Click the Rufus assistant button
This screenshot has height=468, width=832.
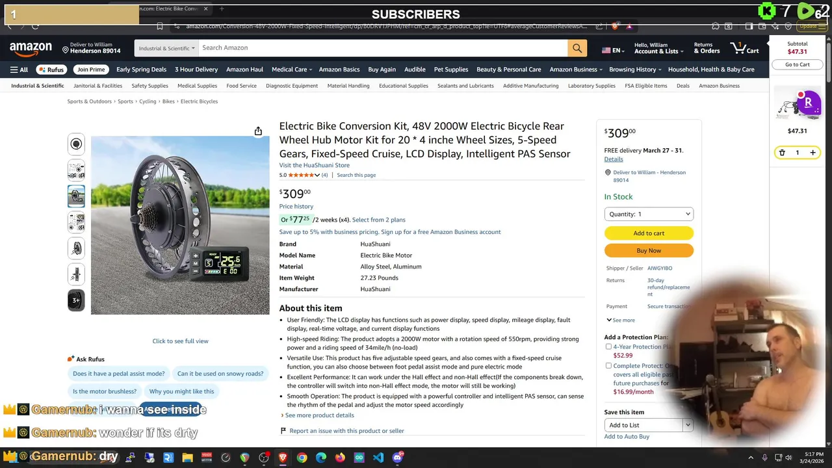(x=51, y=70)
